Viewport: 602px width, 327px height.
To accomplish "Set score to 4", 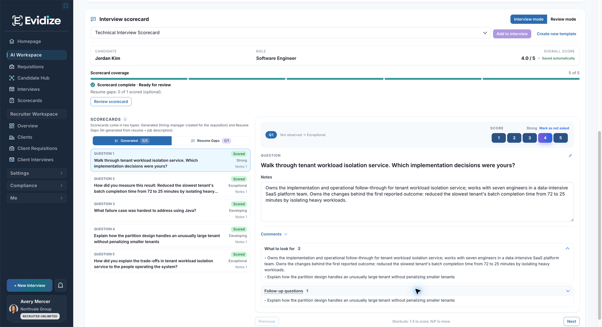I will click(x=545, y=138).
